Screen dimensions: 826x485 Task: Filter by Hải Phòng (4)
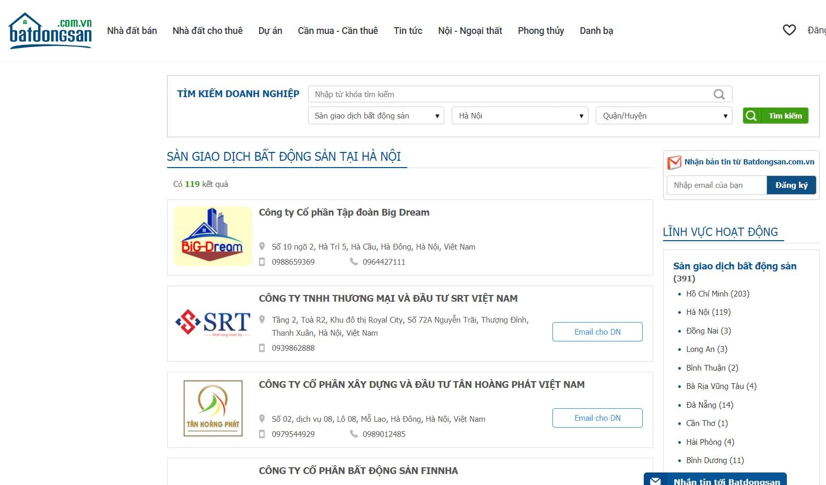710,442
